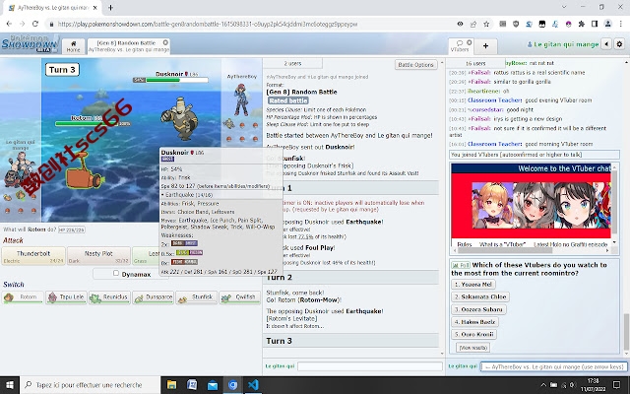
Task: Open a new browser tab
Action: pyautogui.click(x=110, y=7)
